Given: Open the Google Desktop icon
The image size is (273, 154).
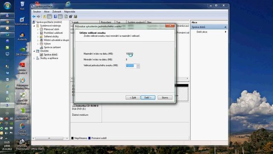Looking at the screenshot, I should pos(22,129).
